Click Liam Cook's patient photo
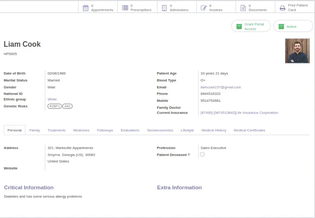This screenshot has width=315, height=218. (x=297, y=51)
